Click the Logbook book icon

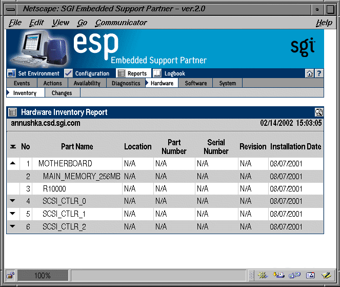coord(157,73)
